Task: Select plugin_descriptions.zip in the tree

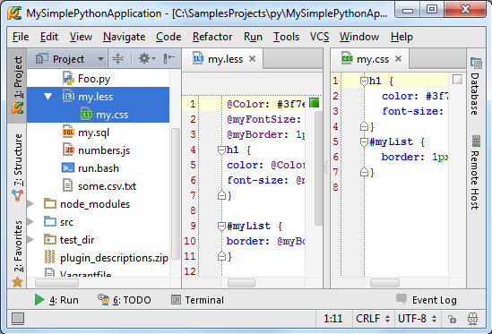Action: [114, 258]
